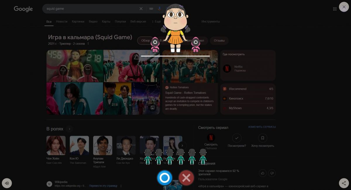Switch to the Веб-версия tab

(x=138, y=22)
